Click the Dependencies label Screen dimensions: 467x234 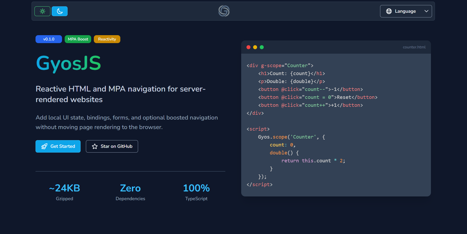(130, 199)
